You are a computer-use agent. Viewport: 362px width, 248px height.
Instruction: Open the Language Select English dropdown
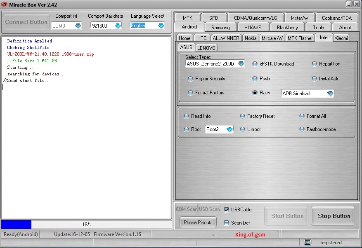161,26
